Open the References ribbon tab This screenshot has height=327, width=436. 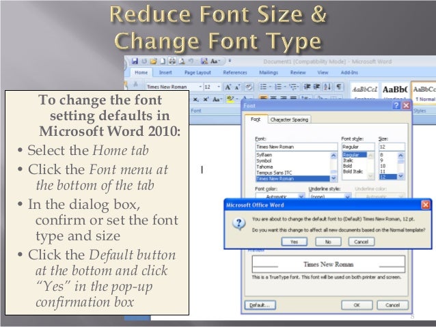coord(235,72)
